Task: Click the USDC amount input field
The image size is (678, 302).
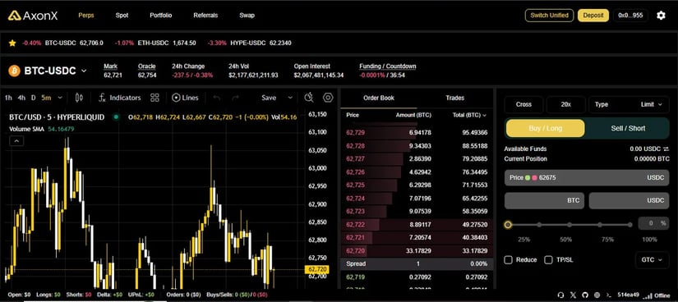Action: [629, 201]
